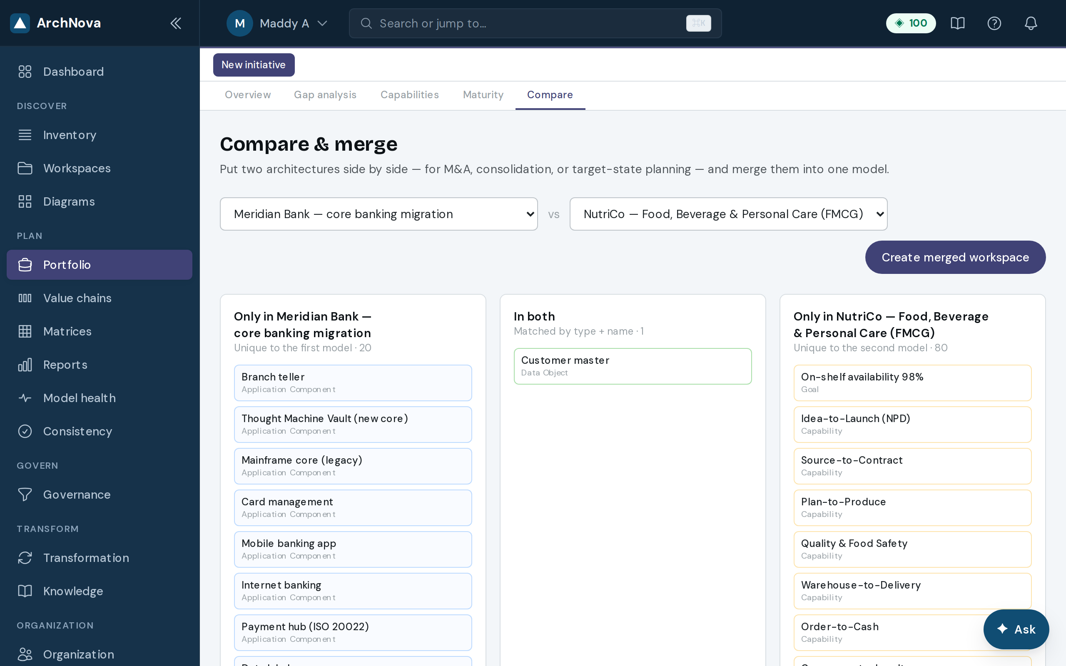Open Transformation cycle icon
This screenshot has width=1066, height=666.
click(25, 558)
